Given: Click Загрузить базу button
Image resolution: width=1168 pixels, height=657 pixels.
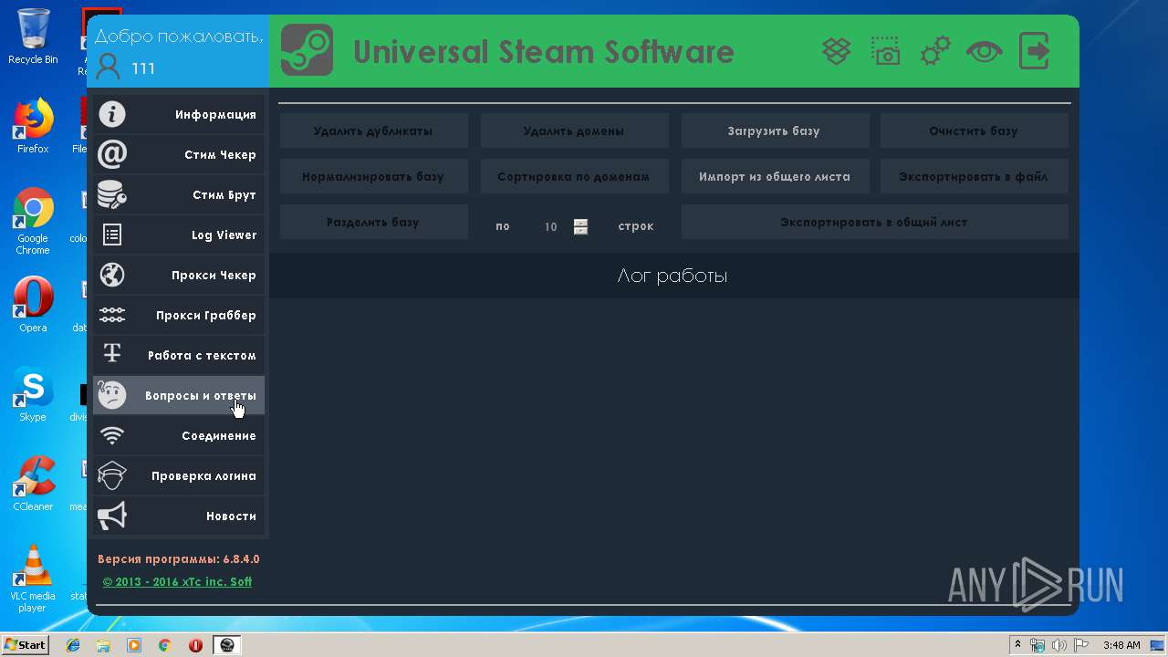Looking at the screenshot, I should click(x=774, y=130).
